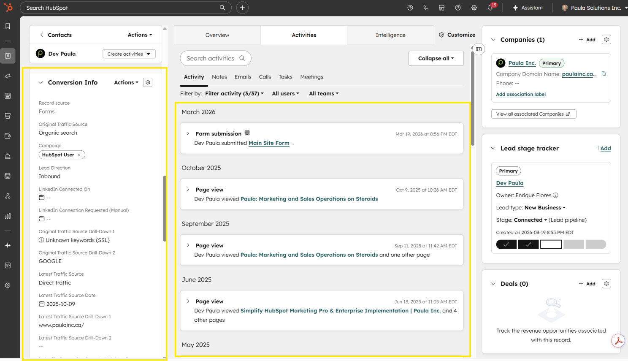Open the Help question mark icon

click(458, 8)
